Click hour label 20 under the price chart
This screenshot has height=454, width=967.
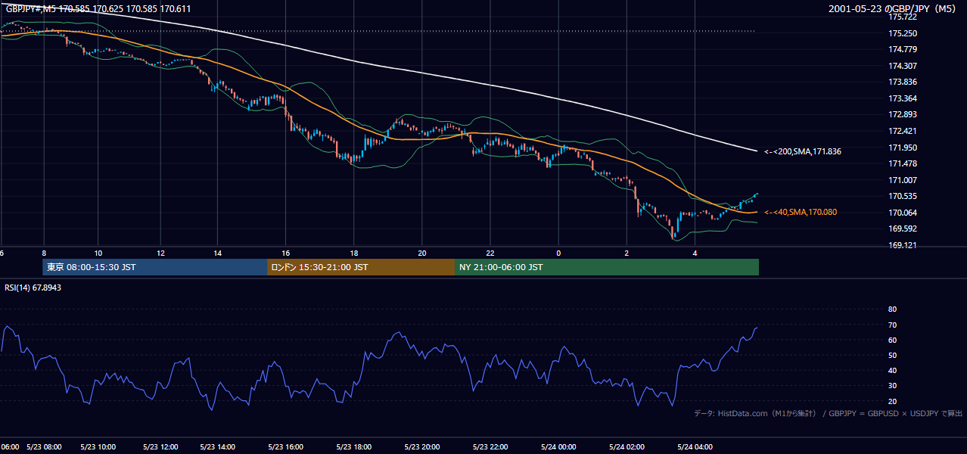point(422,253)
